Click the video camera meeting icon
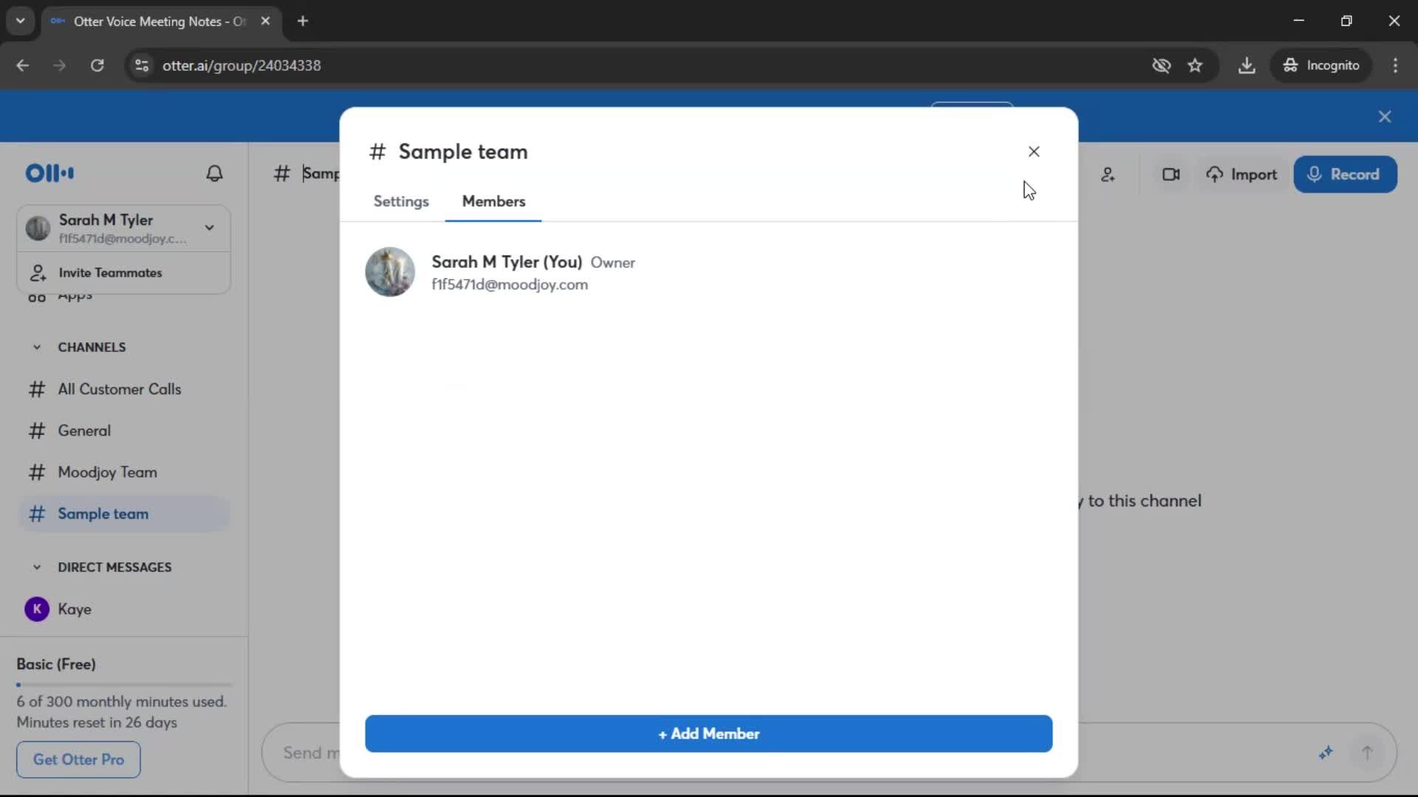The width and height of the screenshot is (1418, 797). [x=1171, y=175]
